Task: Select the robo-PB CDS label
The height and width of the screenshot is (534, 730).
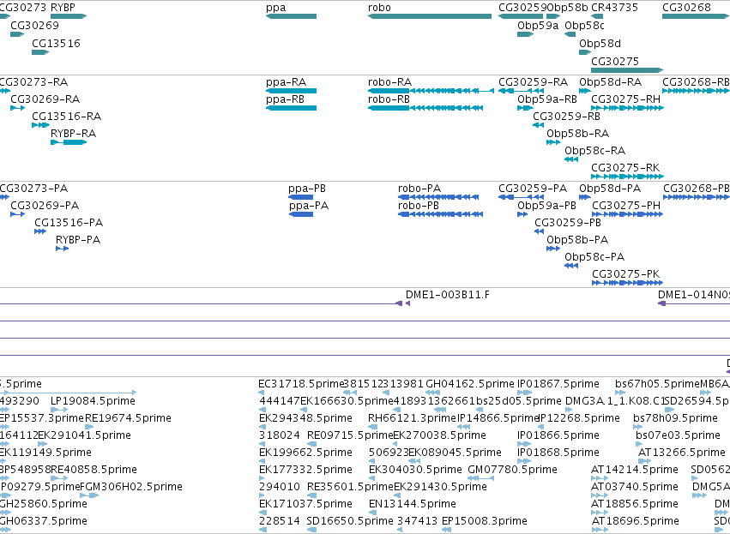Action: tap(419, 206)
